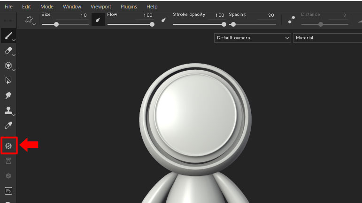Open the Help menu

pos(152,7)
